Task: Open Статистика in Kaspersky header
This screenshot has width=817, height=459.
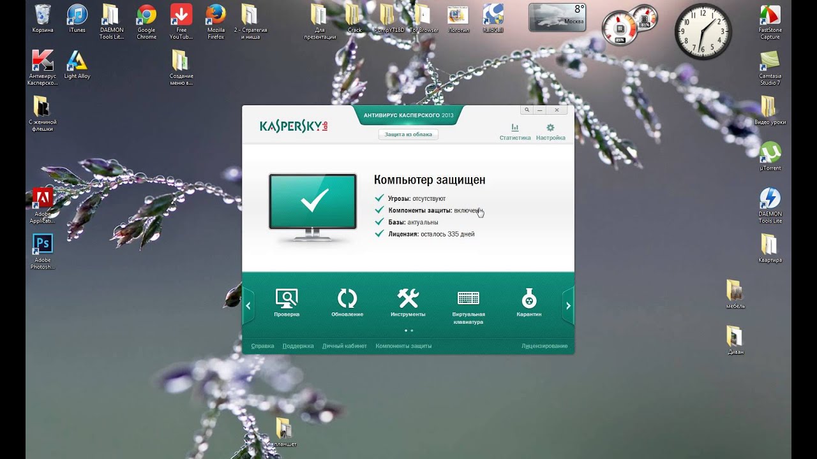Action: (x=515, y=132)
